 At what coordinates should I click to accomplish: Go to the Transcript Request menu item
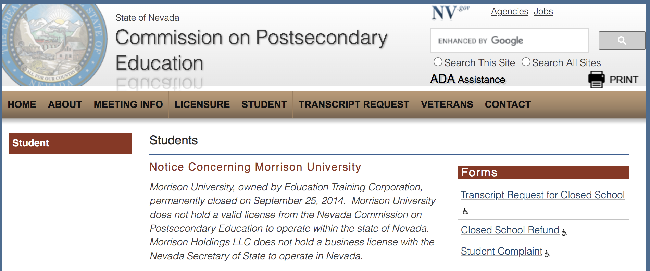click(354, 104)
